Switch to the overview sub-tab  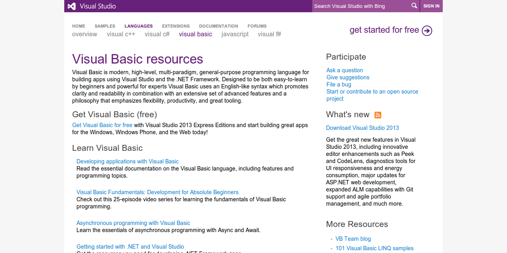85,34
